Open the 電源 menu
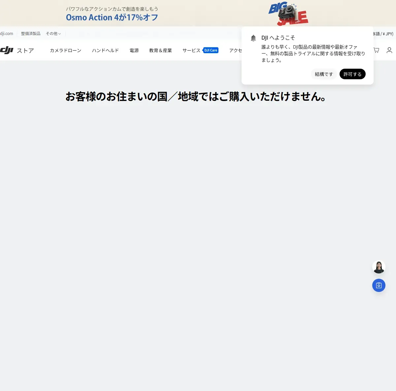The width and height of the screenshot is (396, 391). click(x=134, y=51)
